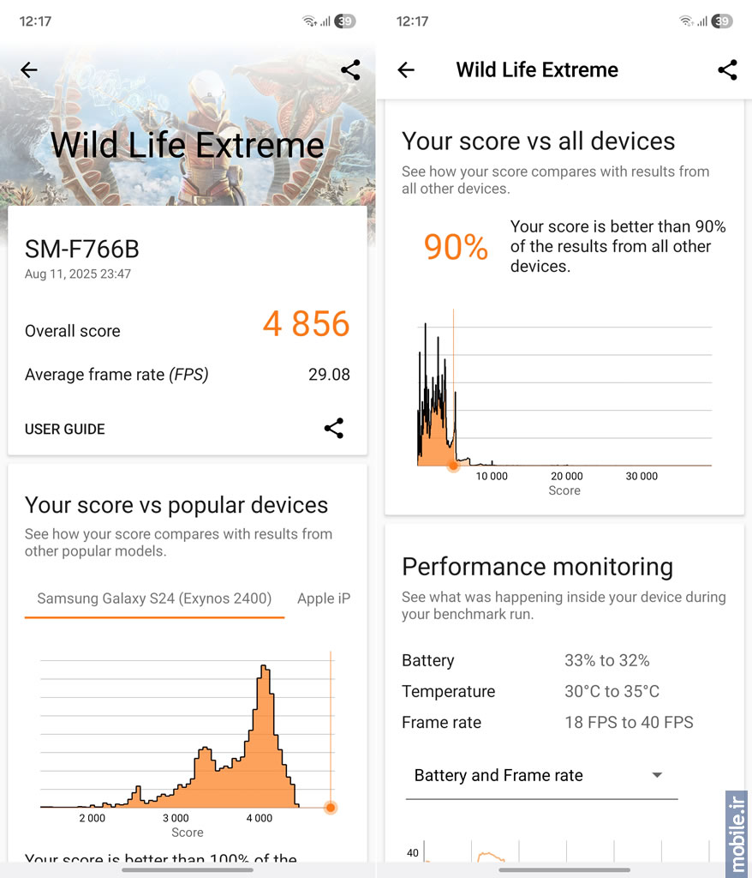Image resolution: width=752 pixels, height=878 pixels.
Task: Select Samsung Galaxy S24 (Exynos 2400) tab
Action: pyautogui.click(x=154, y=598)
